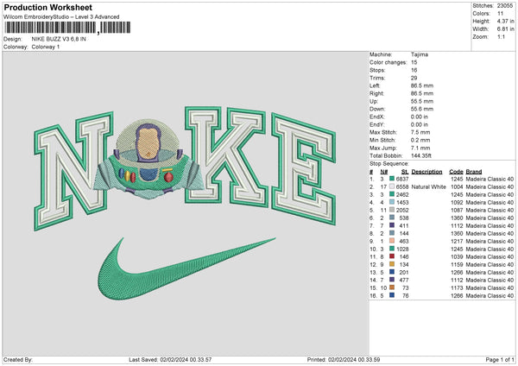
Task: Click the 'Colorway 1' value
Action: [x=46, y=47]
